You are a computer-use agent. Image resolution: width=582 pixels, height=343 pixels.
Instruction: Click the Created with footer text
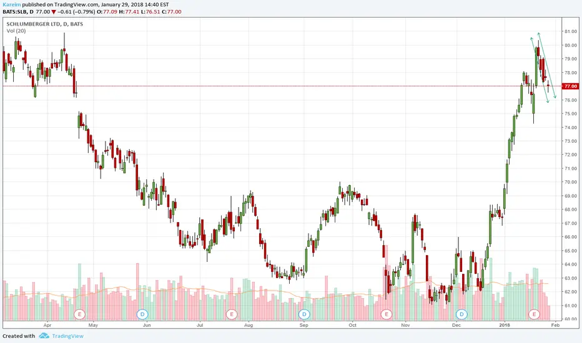tap(19, 336)
